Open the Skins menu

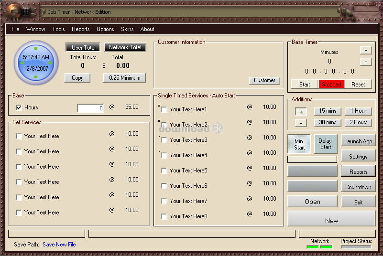point(127,29)
